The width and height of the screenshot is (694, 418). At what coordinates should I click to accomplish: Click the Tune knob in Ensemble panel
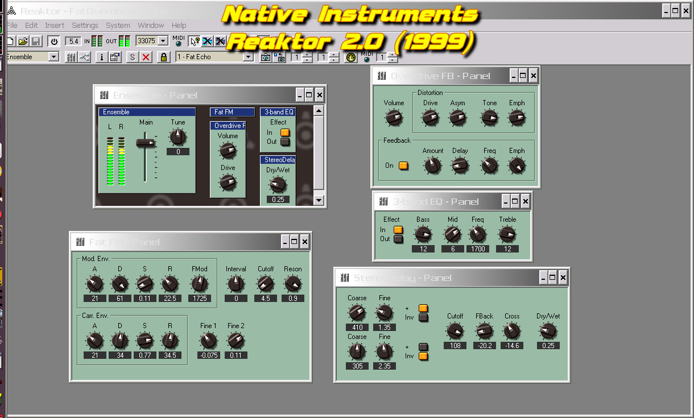click(x=178, y=137)
